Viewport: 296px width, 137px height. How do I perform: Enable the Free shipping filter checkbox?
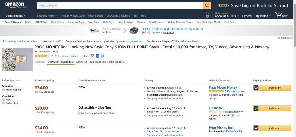pyautogui.click(x=4, y=90)
